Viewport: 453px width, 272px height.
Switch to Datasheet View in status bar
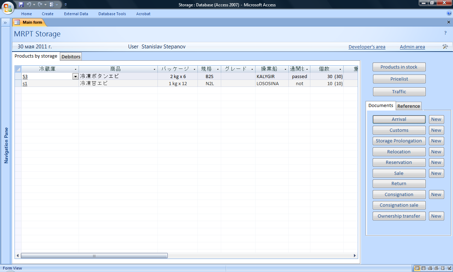pyautogui.click(x=424, y=268)
